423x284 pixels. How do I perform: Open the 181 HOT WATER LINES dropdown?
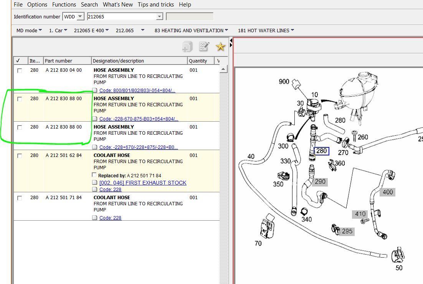pos(292,30)
